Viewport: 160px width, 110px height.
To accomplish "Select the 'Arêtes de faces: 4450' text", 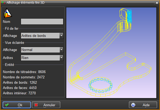I will (20, 88).
